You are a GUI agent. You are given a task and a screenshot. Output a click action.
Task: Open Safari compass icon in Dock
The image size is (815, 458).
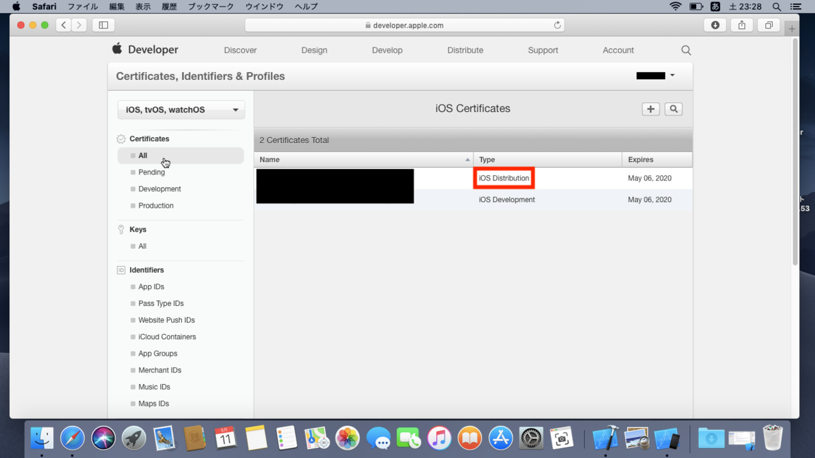click(73, 439)
